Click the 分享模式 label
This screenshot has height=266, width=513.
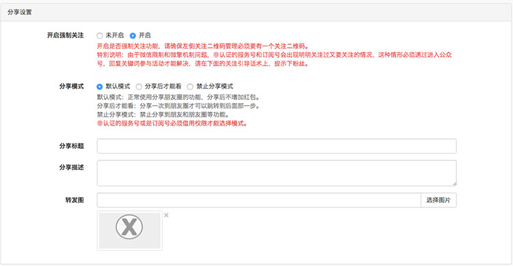pos(71,87)
